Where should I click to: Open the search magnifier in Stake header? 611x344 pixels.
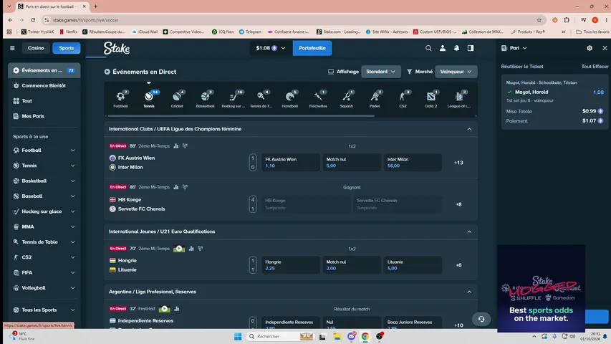point(428,48)
